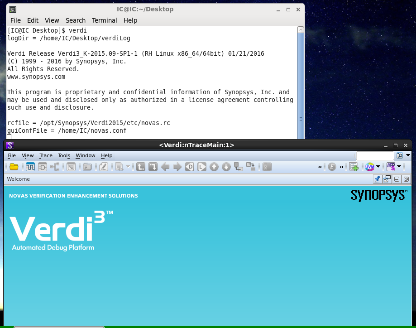Viewport: 416px width, 328px height.
Task: Click the grey restore session folder icon
Action: tap(87, 167)
